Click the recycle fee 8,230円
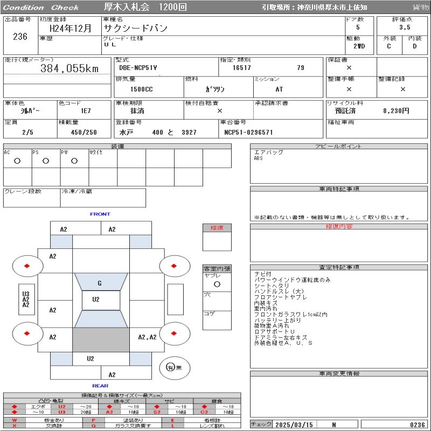 396,111
